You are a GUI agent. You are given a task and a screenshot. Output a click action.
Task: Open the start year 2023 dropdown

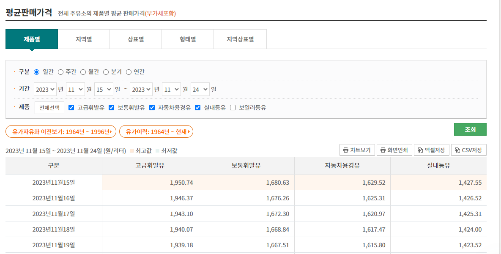pos(45,90)
